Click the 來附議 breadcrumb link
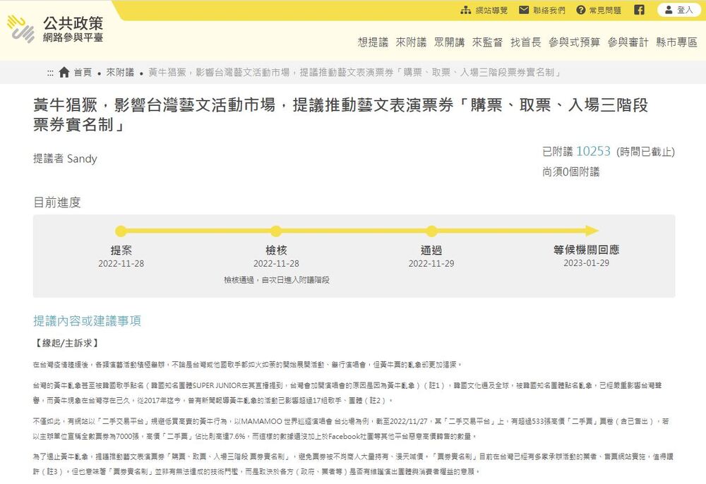Image resolution: width=706 pixels, height=484 pixels. click(120, 73)
